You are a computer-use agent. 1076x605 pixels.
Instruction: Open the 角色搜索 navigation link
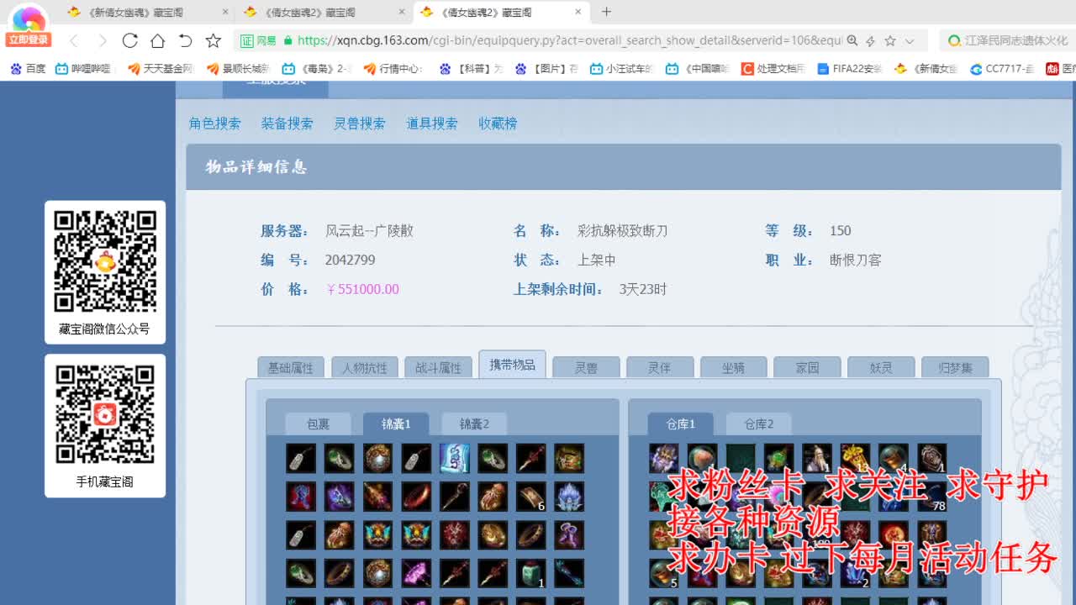(215, 124)
